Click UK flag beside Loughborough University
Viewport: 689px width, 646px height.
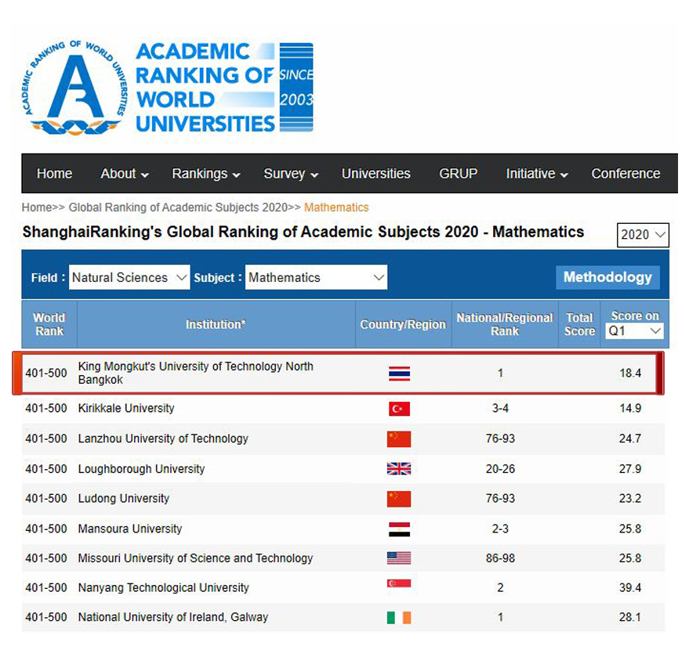coord(398,469)
